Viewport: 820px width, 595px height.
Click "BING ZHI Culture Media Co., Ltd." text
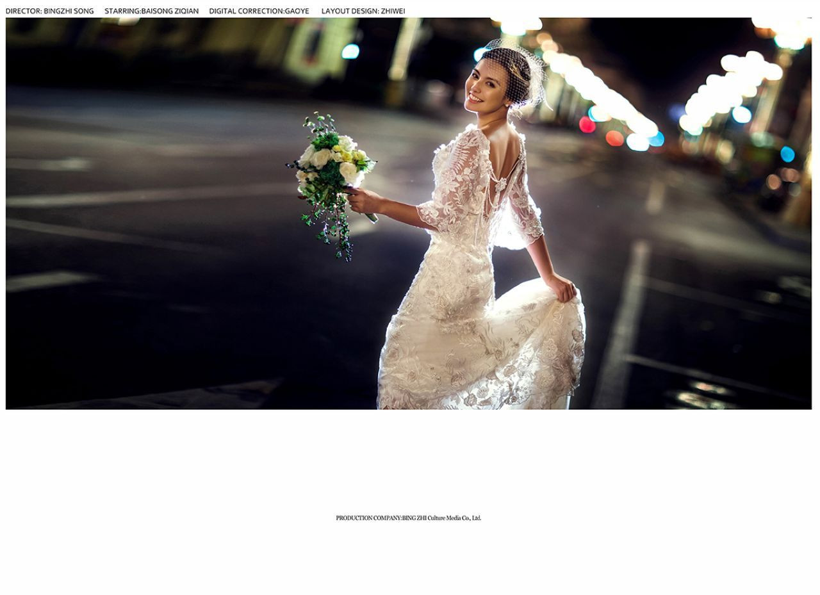441,518
